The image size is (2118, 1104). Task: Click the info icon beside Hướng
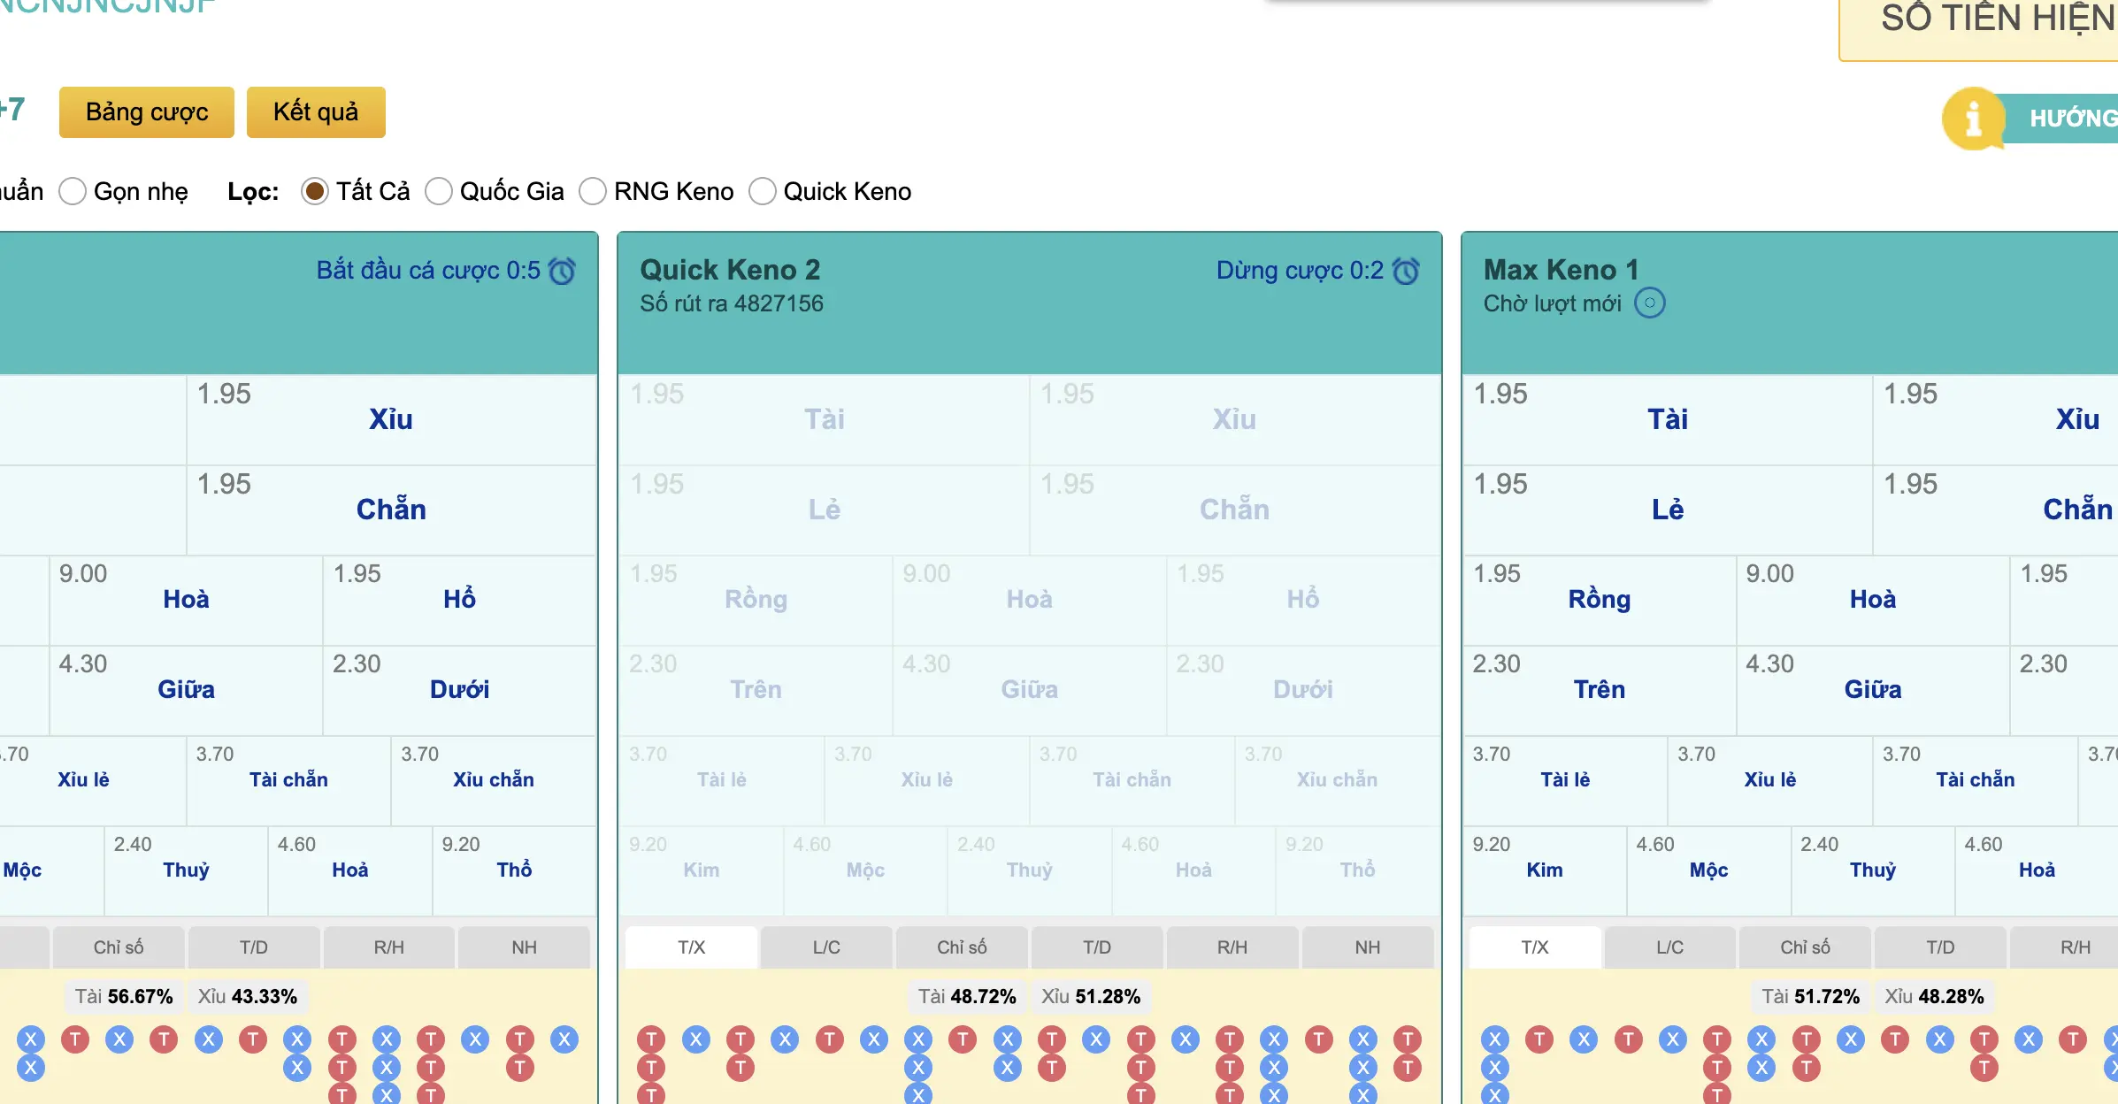pos(1973,119)
